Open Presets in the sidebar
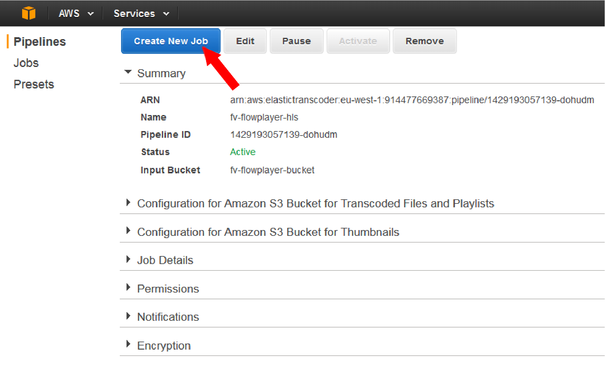Image resolution: width=605 pixels, height=381 pixels. 34,84
